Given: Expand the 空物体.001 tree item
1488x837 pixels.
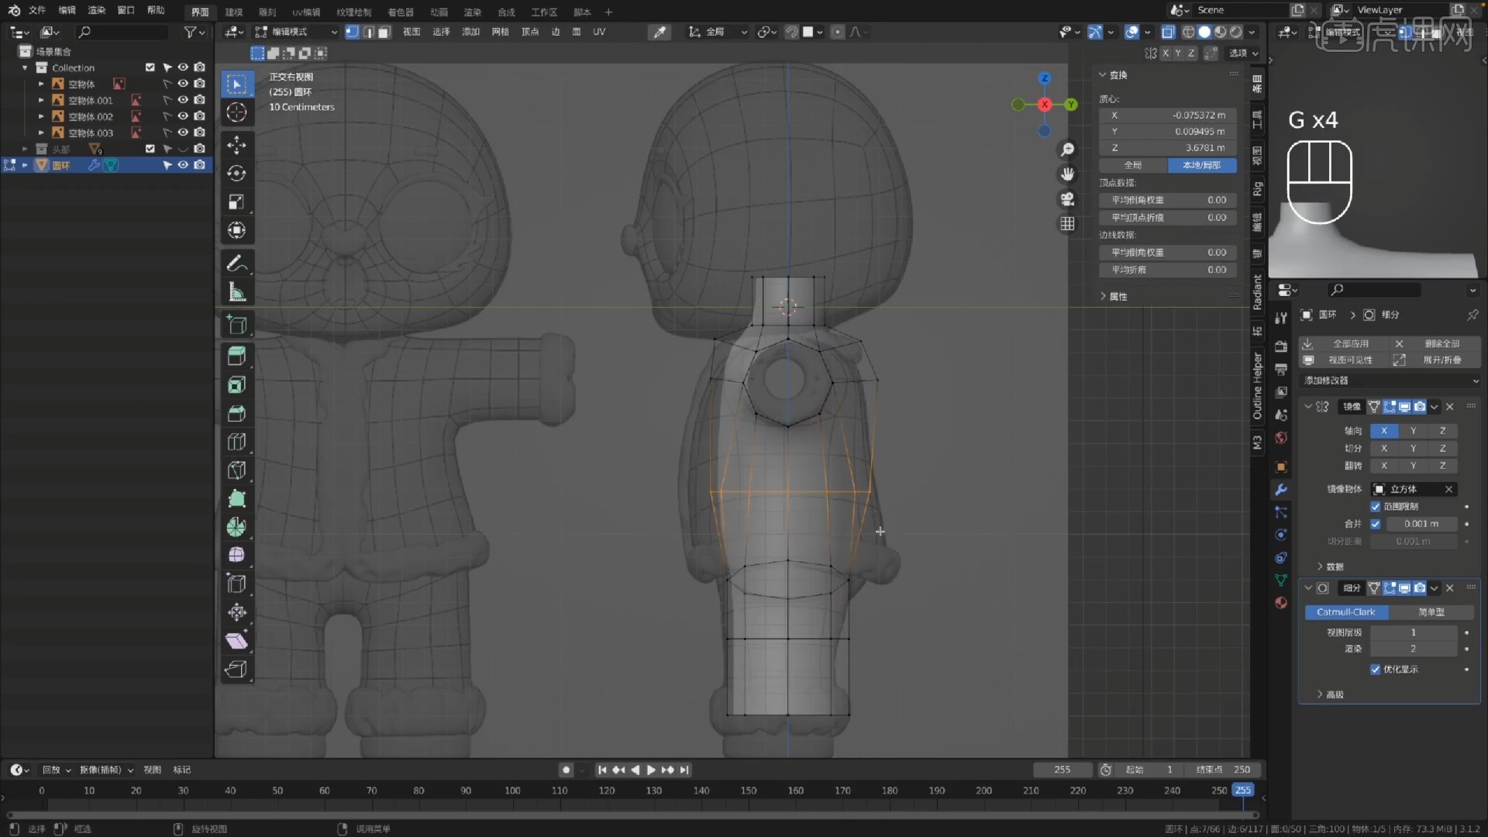Looking at the screenshot, I should pyautogui.click(x=41, y=100).
